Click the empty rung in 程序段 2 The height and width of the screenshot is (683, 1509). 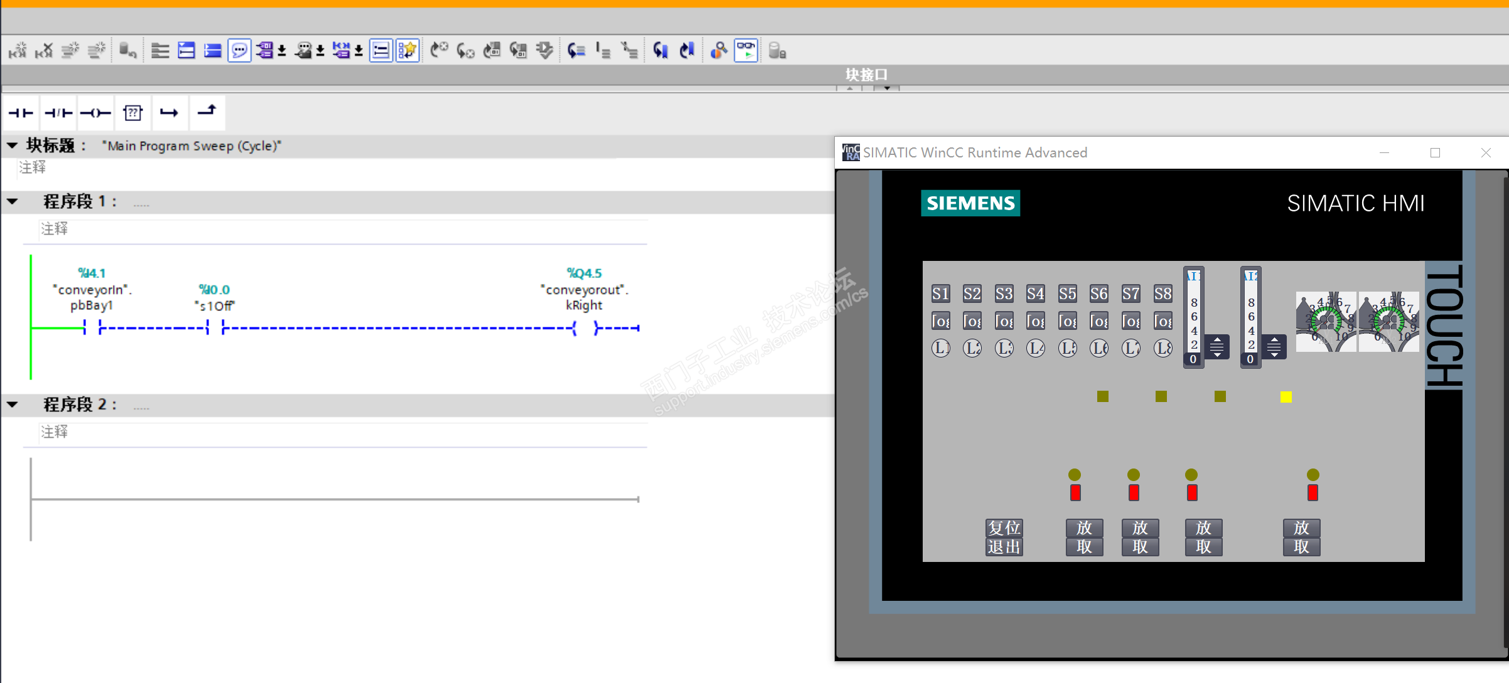pos(333,499)
